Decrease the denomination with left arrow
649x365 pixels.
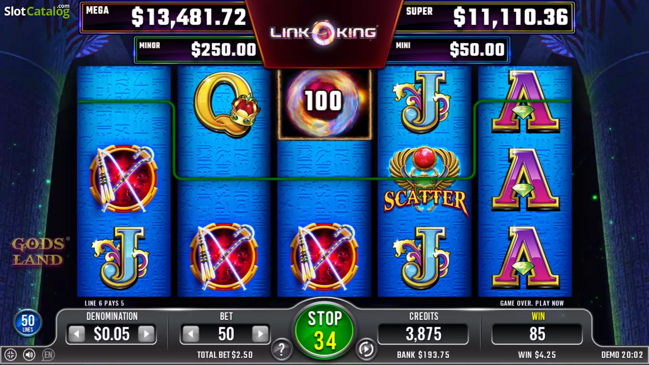click(77, 334)
